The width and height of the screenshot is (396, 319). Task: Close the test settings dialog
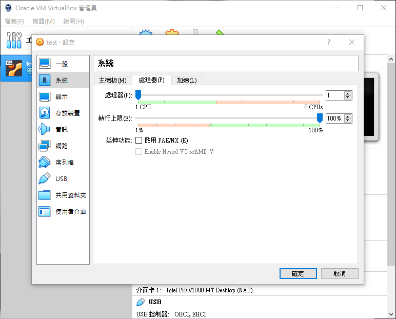pos(352,42)
